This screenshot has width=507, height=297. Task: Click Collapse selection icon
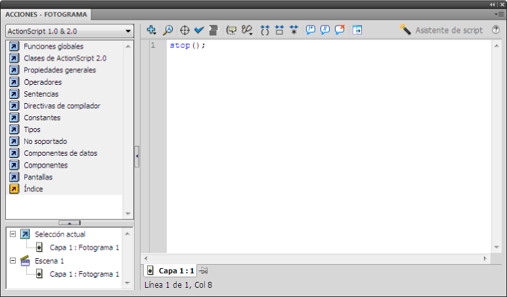click(279, 30)
